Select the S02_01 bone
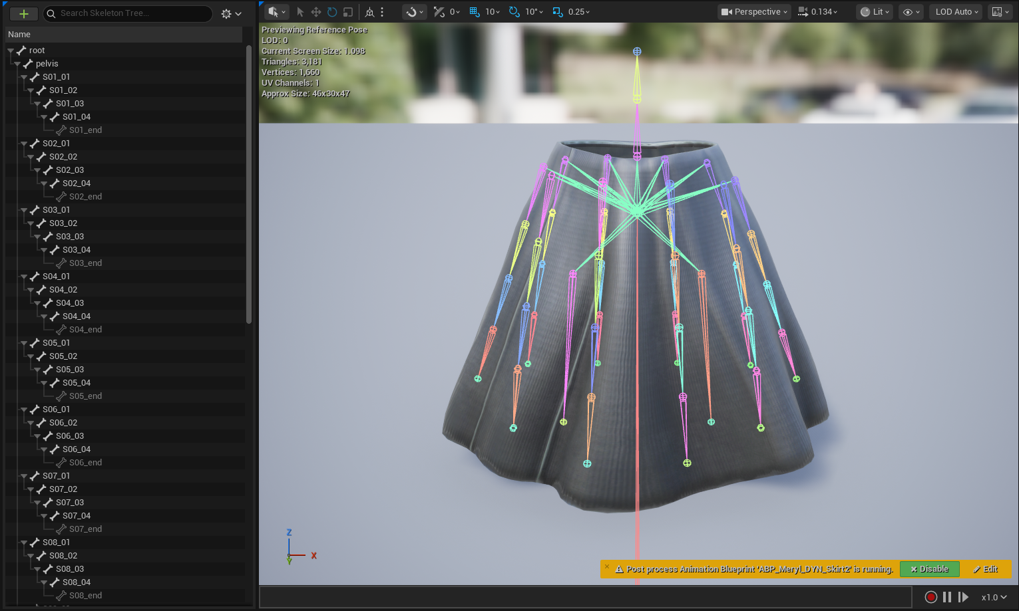The height and width of the screenshot is (611, 1019). tap(56, 144)
